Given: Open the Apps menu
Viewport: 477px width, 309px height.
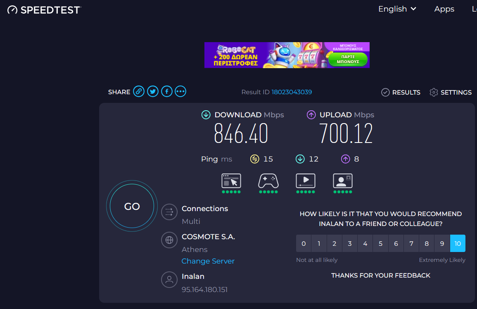Looking at the screenshot, I should click(444, 9).
